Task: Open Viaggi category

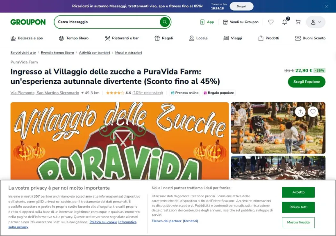Action: [x=233, y=38]
